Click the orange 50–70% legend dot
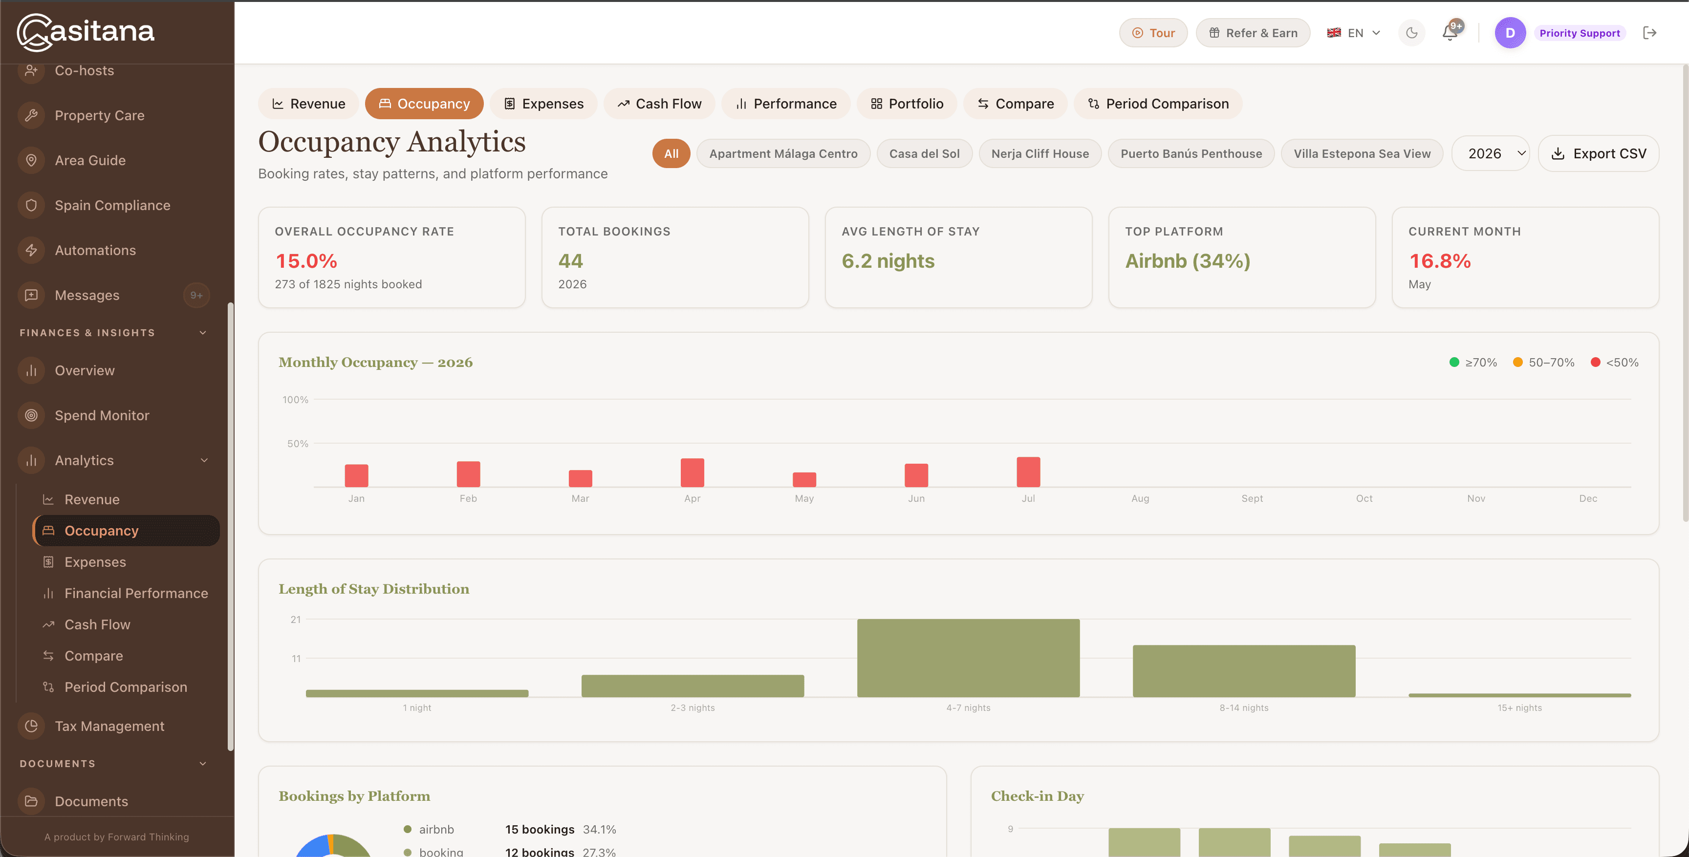1689x857 pixels. pyautogui.click(x=1517, y=363)
